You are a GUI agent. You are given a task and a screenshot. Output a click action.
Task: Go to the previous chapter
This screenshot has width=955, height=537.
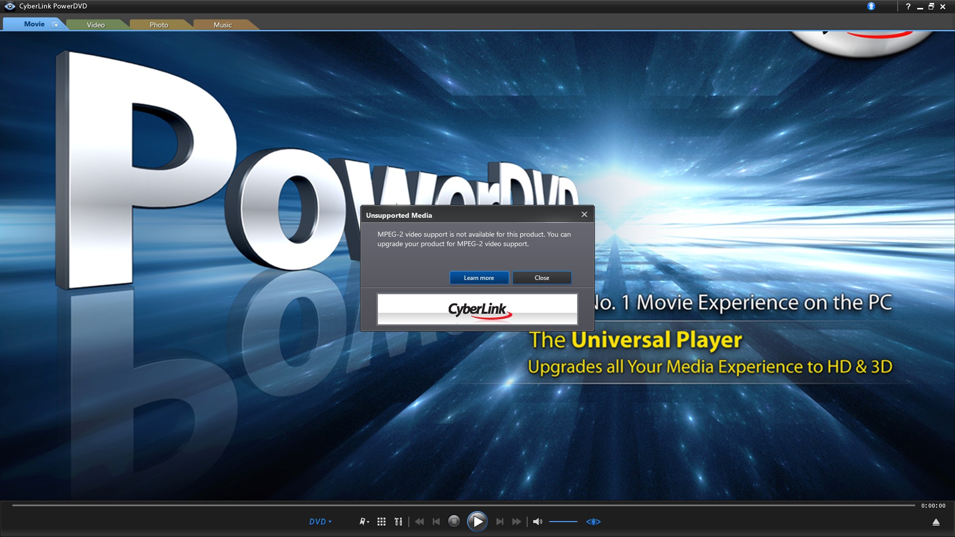click(x=436, y=522)
